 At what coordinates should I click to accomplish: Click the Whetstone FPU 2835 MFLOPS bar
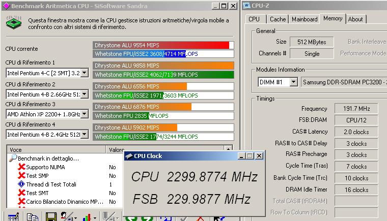coord(163,116)
